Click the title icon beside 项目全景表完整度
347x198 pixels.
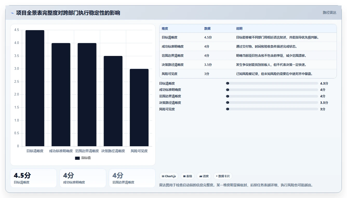(x=12, y=13)
